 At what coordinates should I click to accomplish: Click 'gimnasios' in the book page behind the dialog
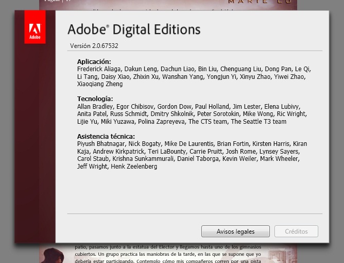(250, 247)
